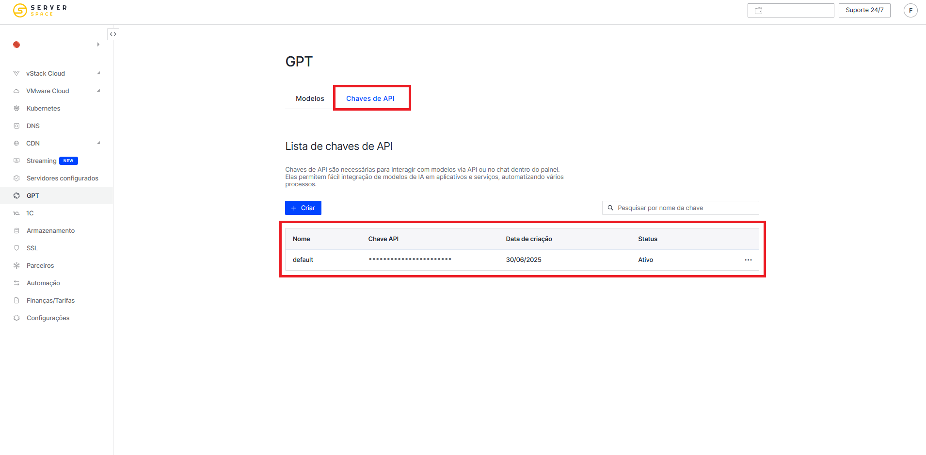Click the DNS icon in sidebar
The image size is (926, 455).
(16, 126)
